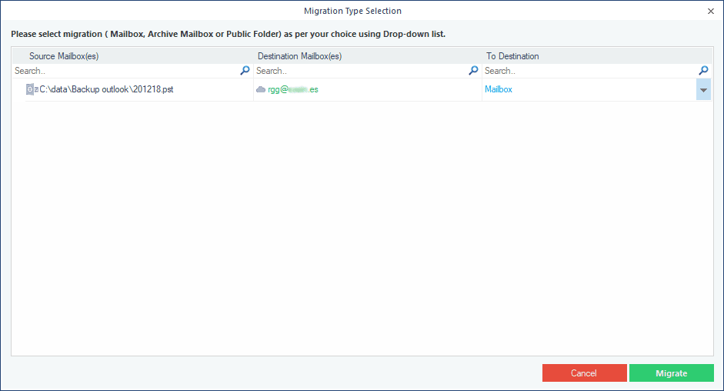
Task: Click the Migrate button
Action: [672, 373]
